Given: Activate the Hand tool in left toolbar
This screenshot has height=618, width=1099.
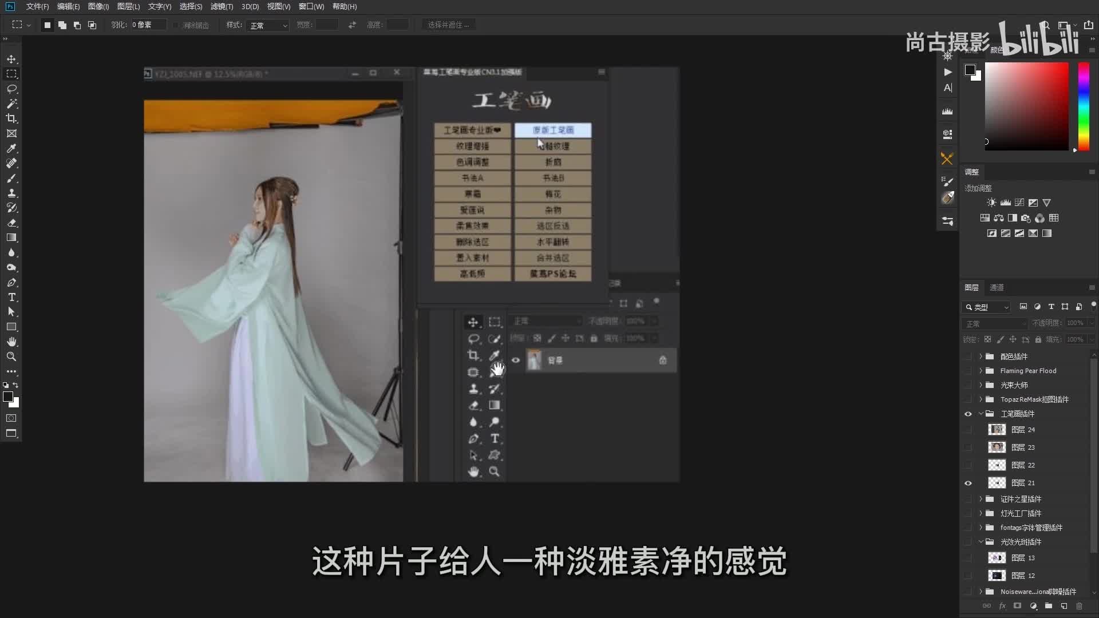Looking at the screenshot, I should [x=11, y=342].
